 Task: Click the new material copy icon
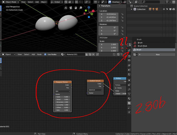pos(90,54)
